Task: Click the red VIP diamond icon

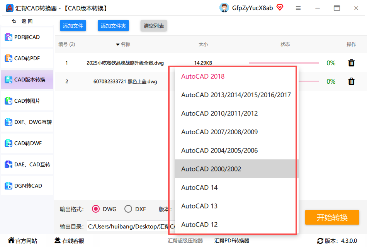Action: pyautogui.click(x=280, y=7)
